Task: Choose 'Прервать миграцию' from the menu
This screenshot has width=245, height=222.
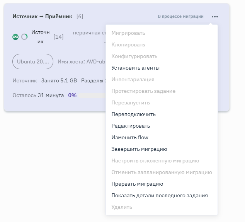Action: (137, 184)
